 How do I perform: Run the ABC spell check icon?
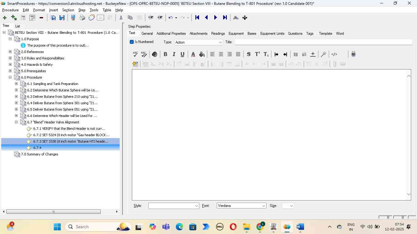point(135,54)
